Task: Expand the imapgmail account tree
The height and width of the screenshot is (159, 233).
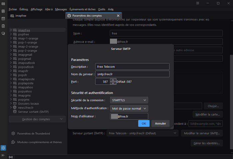Action: pos(11,55)
